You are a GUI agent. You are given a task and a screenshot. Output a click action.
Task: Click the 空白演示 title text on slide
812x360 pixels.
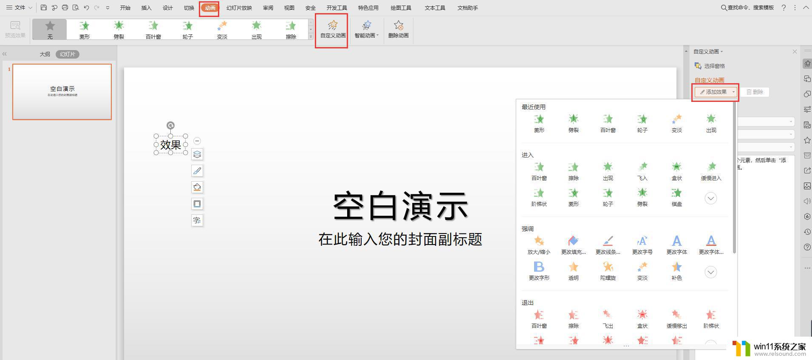[400, 206]
